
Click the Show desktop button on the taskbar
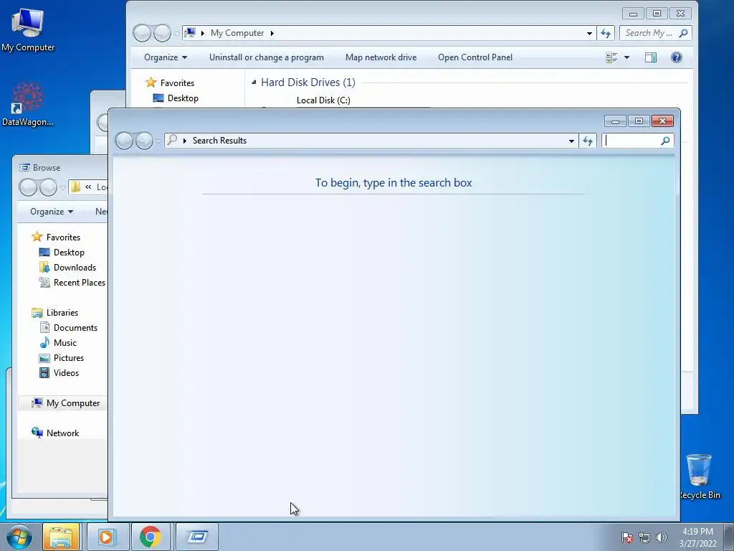(x=728, y=537)
